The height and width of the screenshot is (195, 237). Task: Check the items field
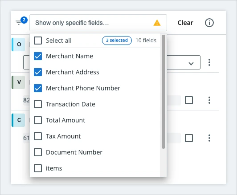point(38,168)
